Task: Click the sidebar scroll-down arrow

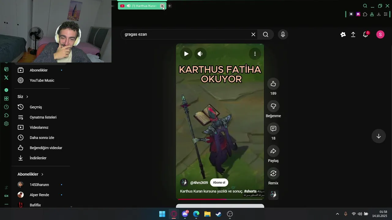Action: click(71, 207)
